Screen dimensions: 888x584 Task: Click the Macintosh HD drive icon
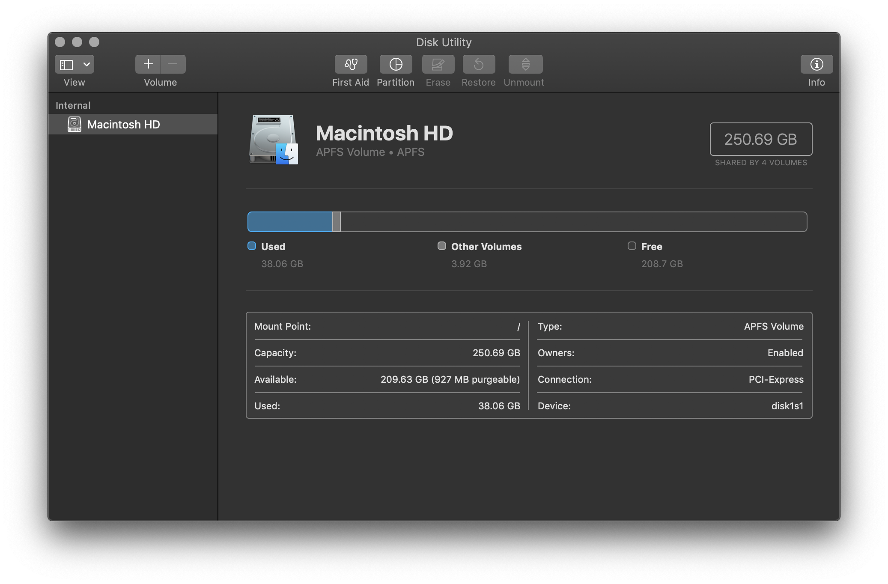(274, 140)
